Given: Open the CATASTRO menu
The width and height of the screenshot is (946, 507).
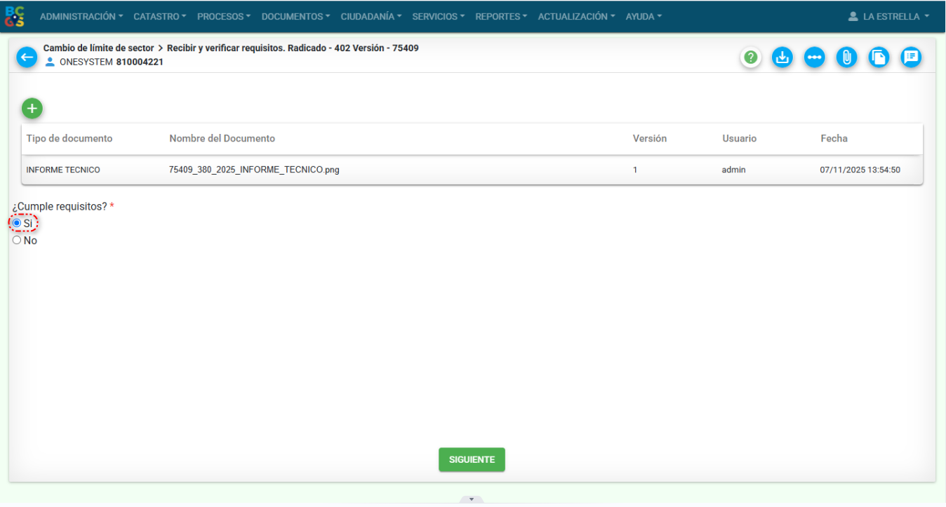Looking at the screenshot, I should (x=159, y=16).
